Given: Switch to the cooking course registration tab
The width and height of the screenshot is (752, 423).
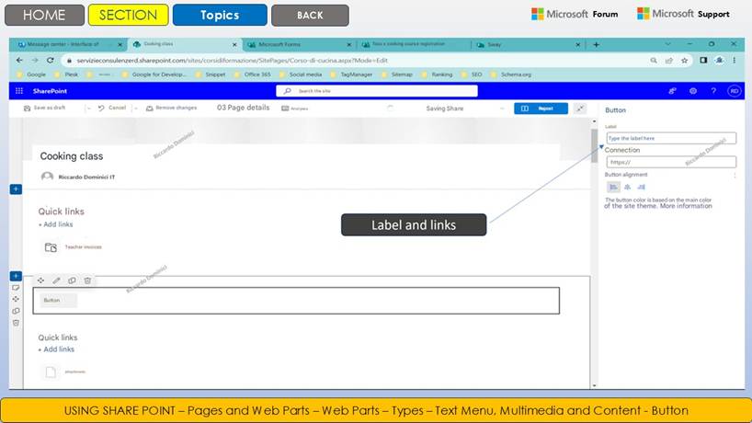Looking at the screenshot, I should pyautogui.click(x=413, y=44).
